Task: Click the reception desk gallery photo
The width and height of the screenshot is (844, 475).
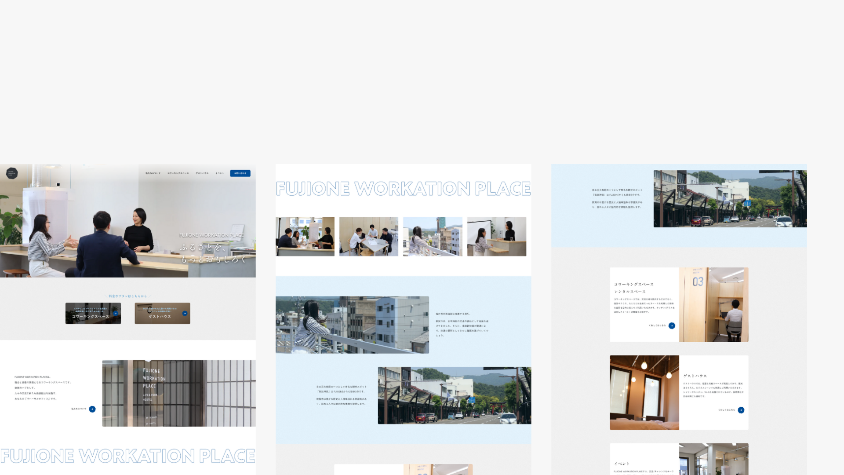Action: 497,237
